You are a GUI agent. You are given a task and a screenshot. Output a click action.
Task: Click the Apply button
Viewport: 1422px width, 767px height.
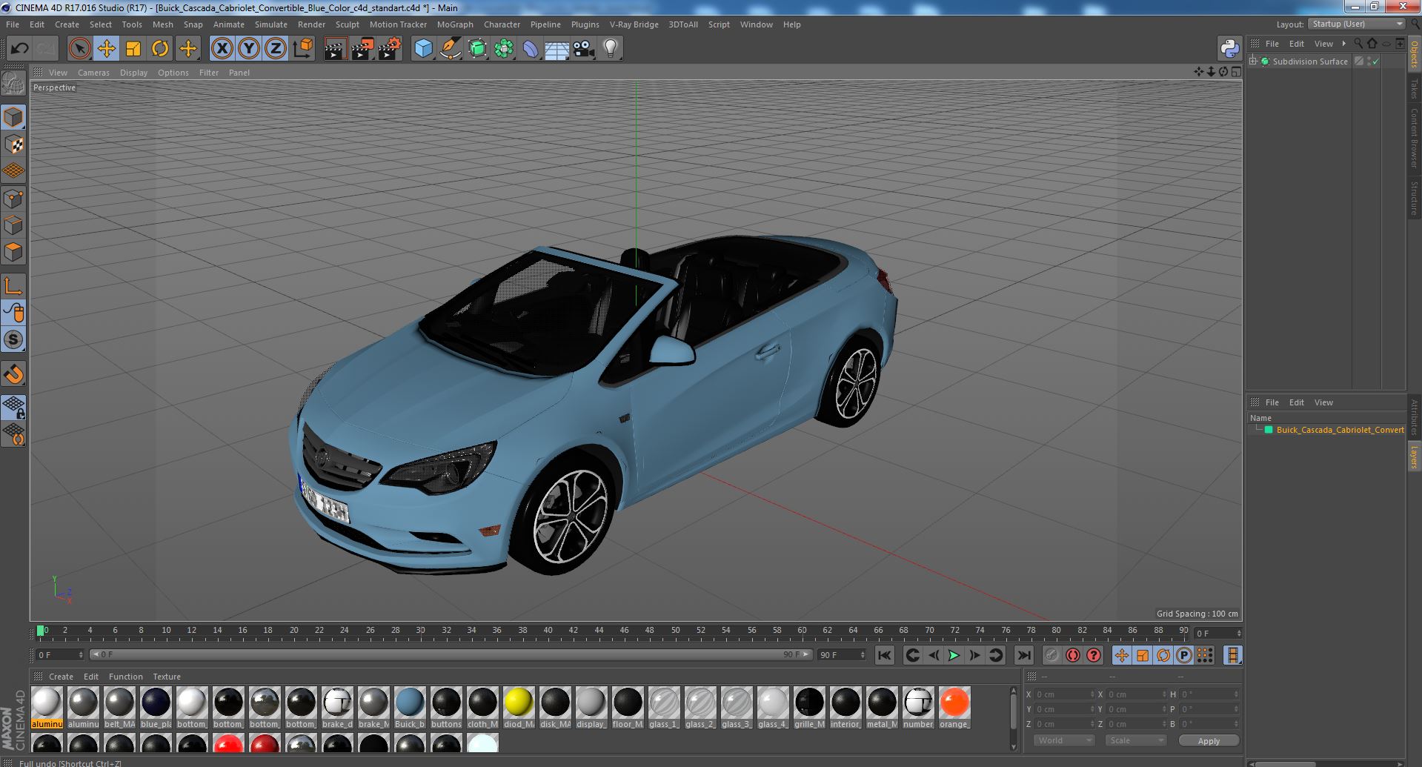pyautogui.click(x=1209, y=740)
